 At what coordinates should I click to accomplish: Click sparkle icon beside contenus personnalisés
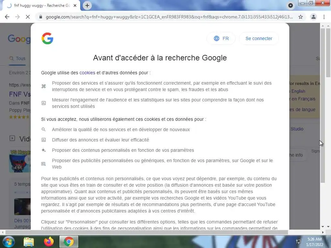[44, 150]
